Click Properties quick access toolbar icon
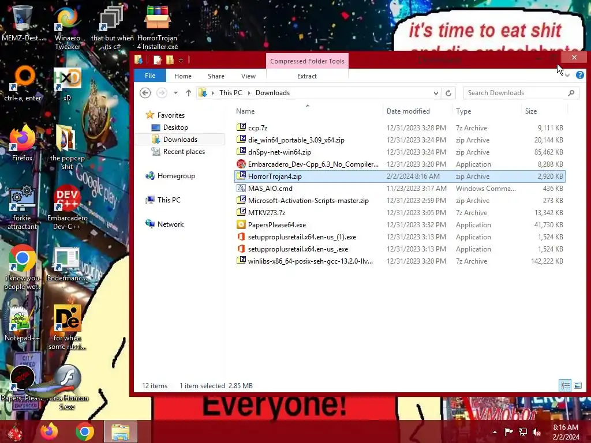The image size is (591, 443). coord(158,60)
